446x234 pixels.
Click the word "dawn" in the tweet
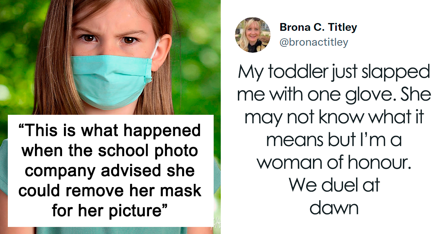point(334,208)
